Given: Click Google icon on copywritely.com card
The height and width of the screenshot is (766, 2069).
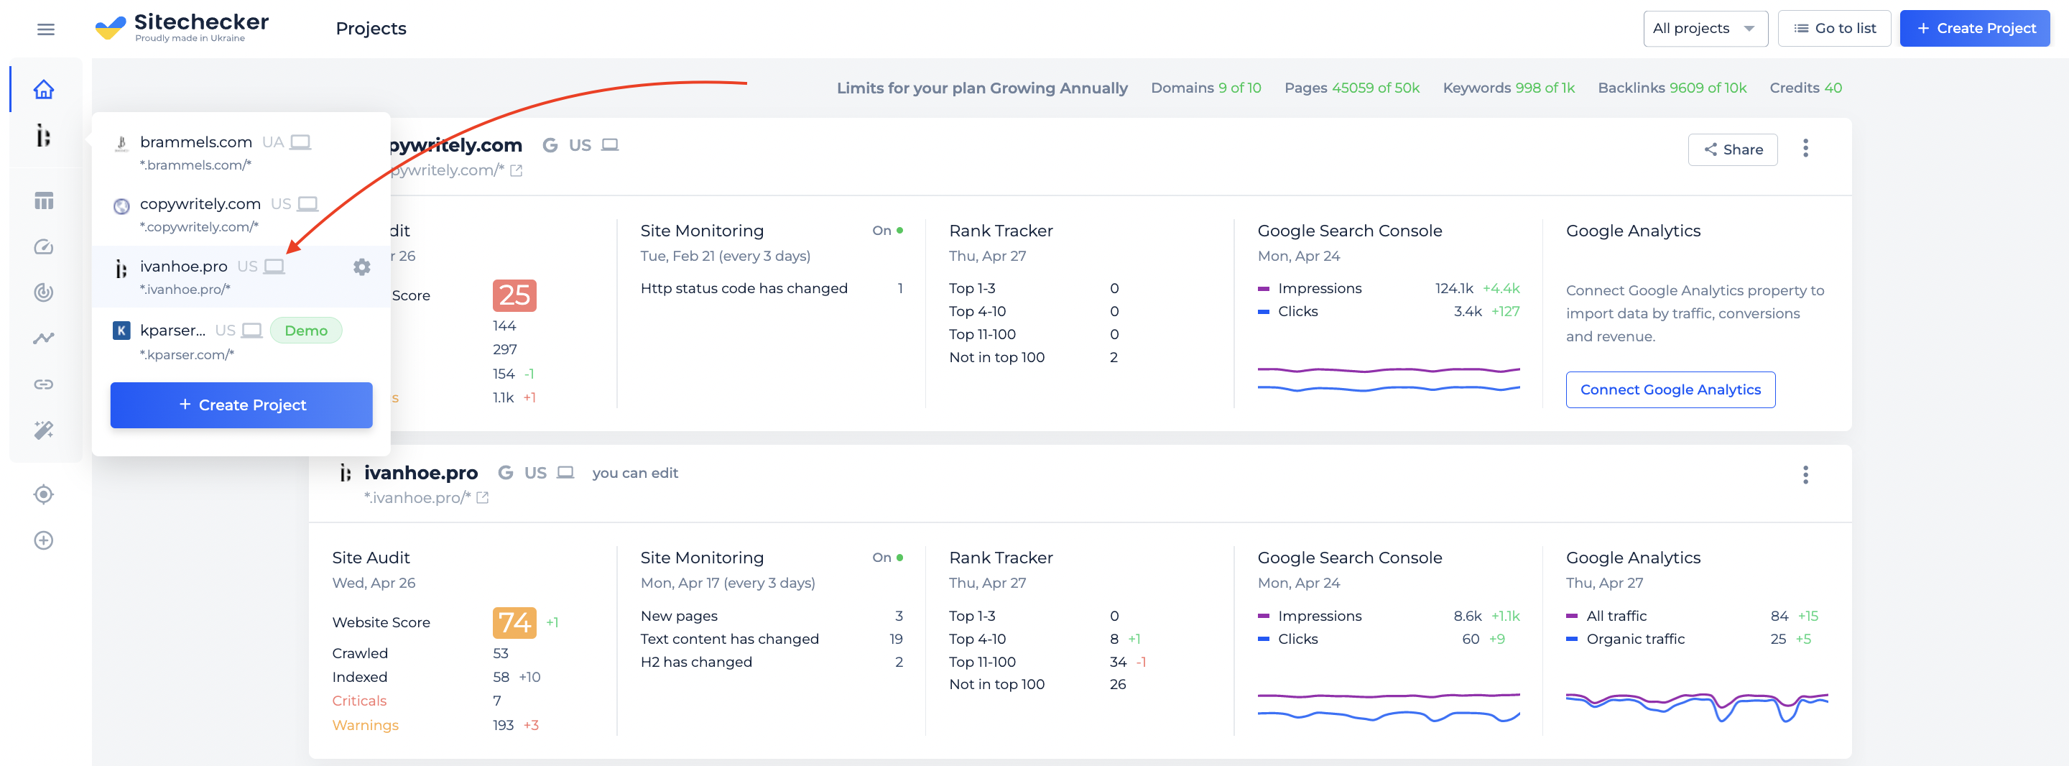Looking at the screenshot, I should coord(550,145).
